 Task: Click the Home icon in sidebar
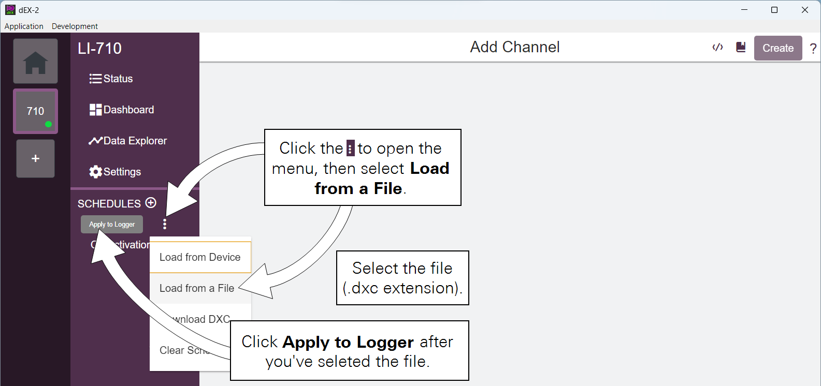(35, 62)
